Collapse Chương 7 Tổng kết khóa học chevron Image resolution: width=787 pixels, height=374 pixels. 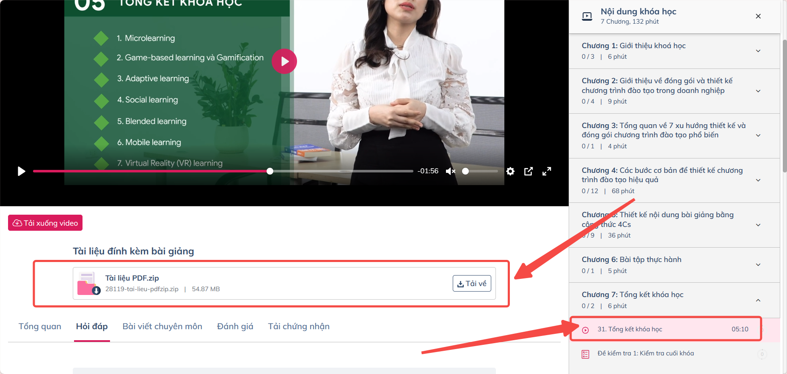(758, 300)
